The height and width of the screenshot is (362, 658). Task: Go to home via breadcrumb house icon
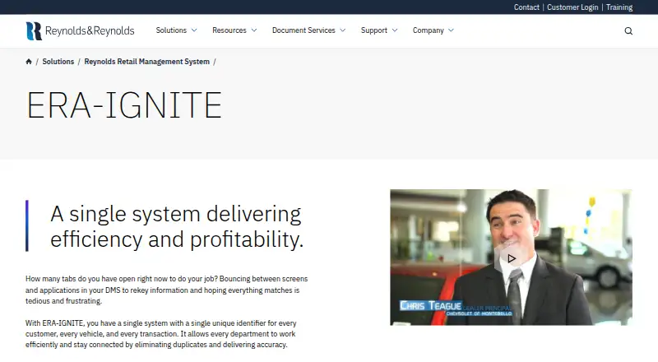pyautogui.click(x=29, y=62)
